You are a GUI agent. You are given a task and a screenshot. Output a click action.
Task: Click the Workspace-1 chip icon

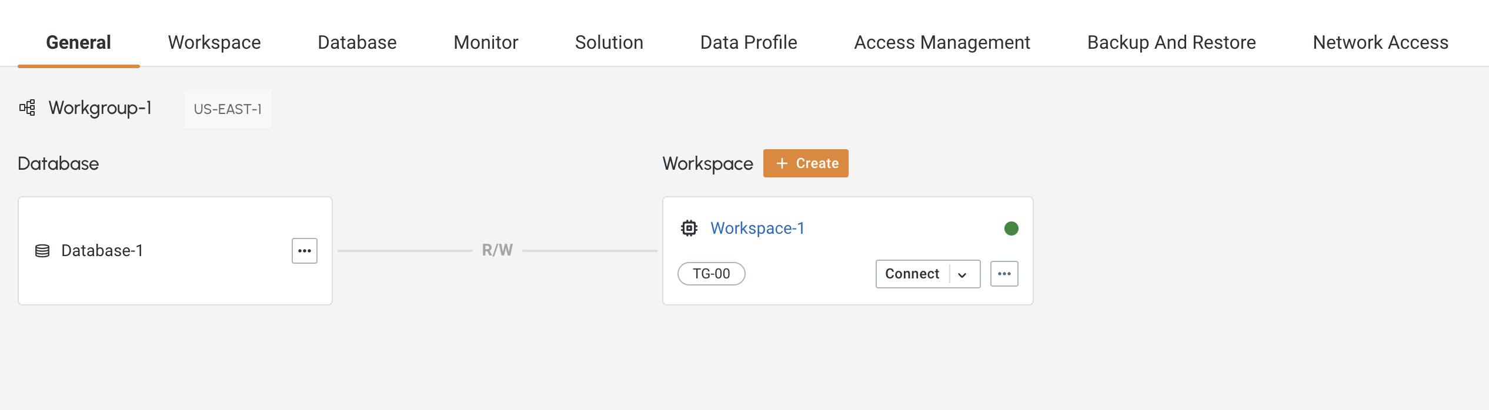[689, 228]
